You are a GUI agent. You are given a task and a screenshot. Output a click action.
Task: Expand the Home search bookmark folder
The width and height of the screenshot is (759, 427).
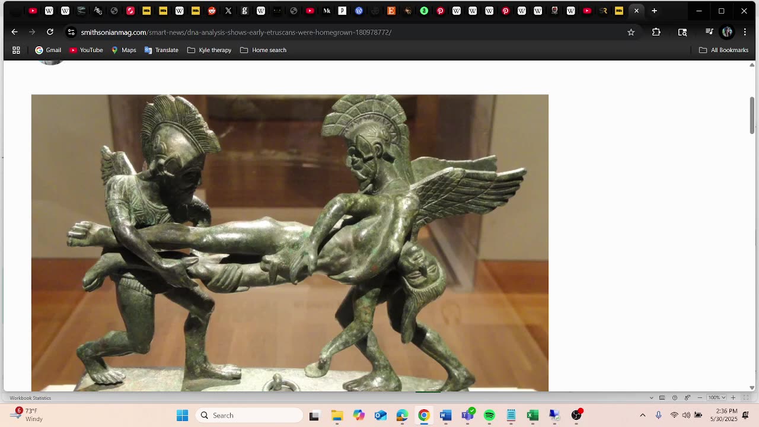(263, 50)
